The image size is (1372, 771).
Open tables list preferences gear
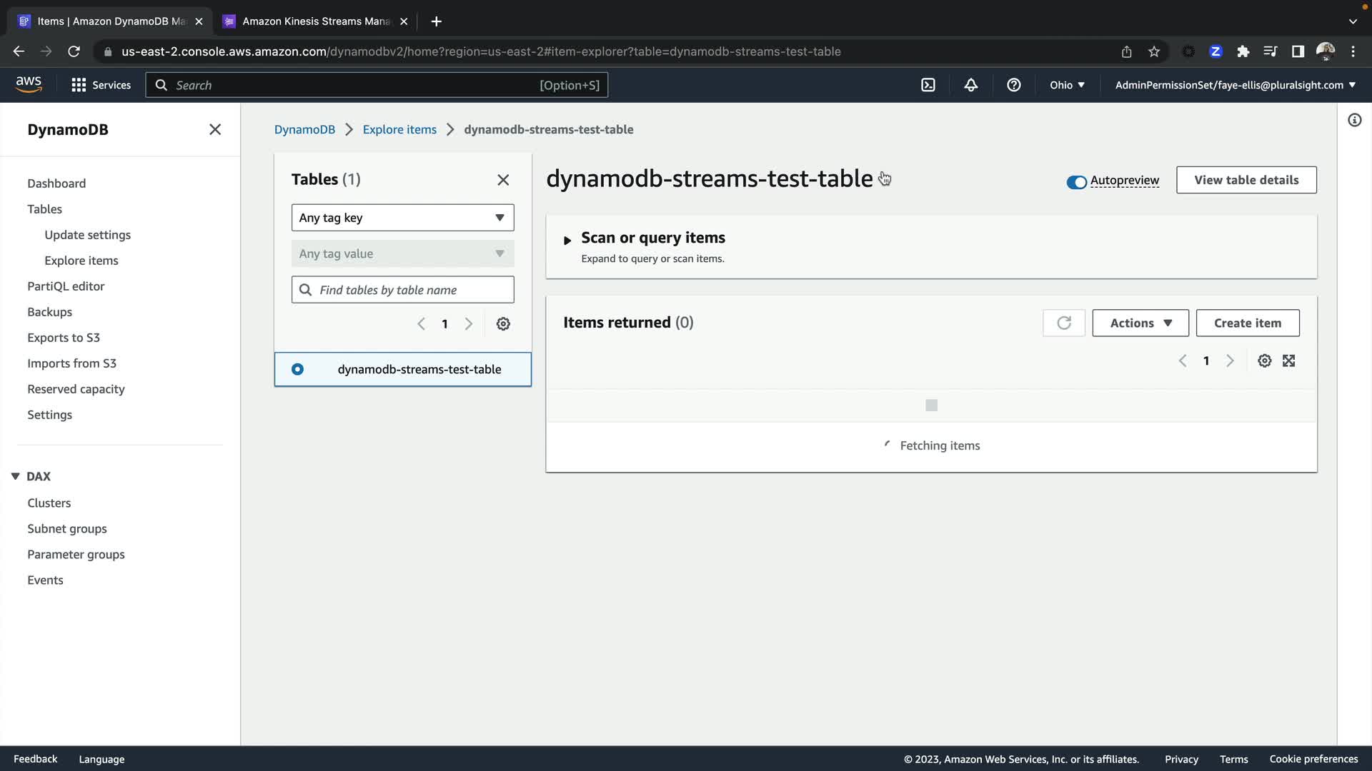[503, 324]
